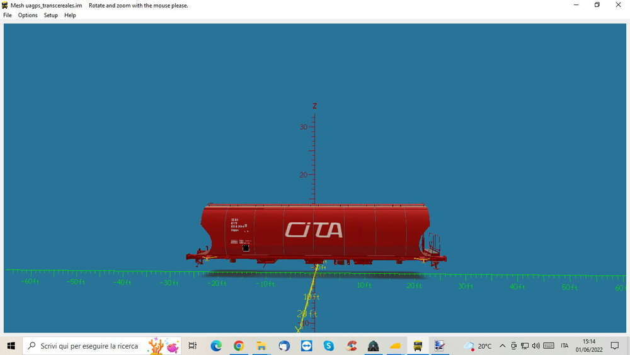Open CCleaner from the taskbar
This screenshot has height=355, width=630.
(x=351, y=346)
